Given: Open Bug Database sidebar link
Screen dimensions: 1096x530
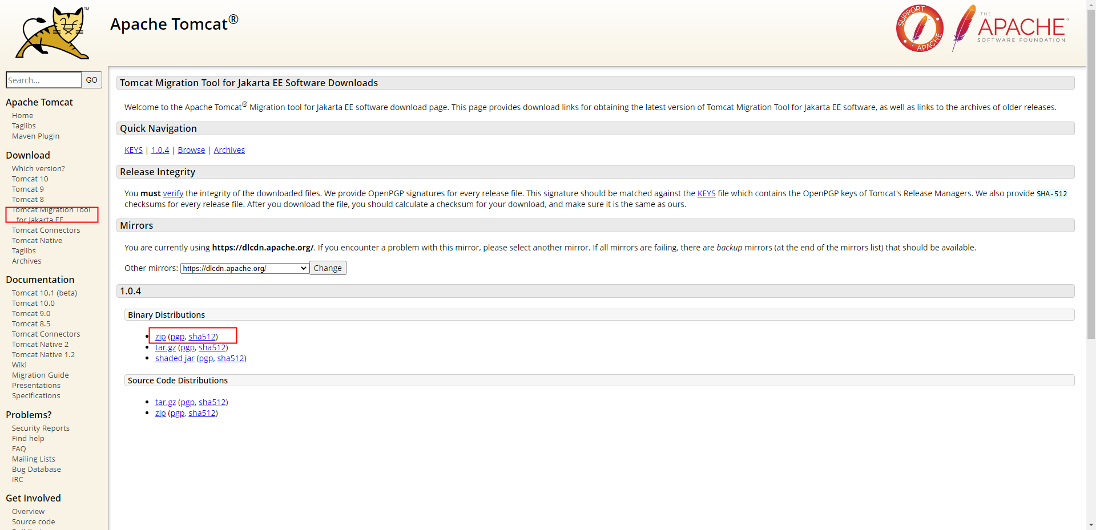Looking at the screenshot, I should 37,469.
